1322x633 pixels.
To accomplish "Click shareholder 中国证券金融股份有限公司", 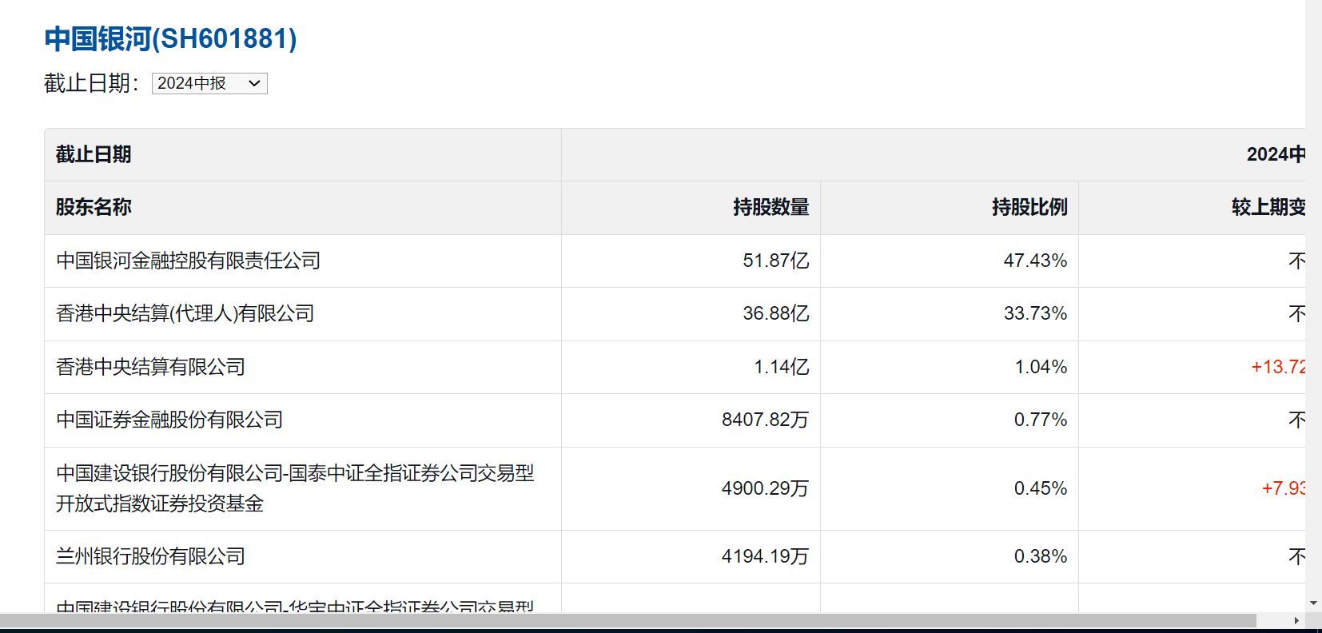I will point(169,420).
